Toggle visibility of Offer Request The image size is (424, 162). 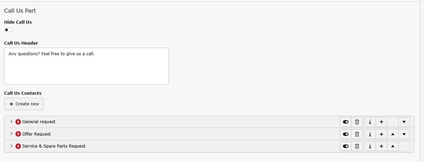346,134
